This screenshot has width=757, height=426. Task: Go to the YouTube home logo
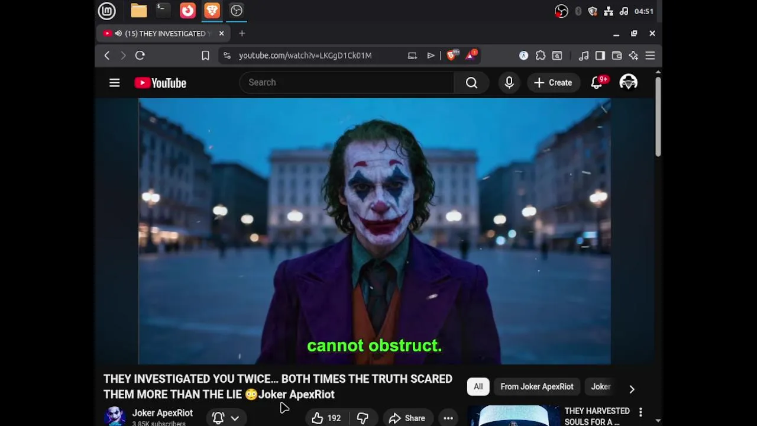point(160,83)
